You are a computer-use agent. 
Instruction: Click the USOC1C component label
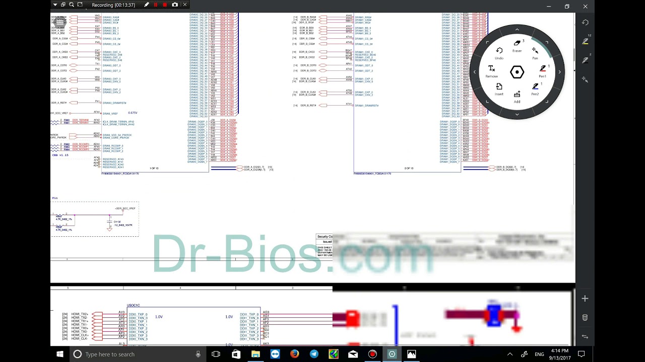[x=134, y=305]
